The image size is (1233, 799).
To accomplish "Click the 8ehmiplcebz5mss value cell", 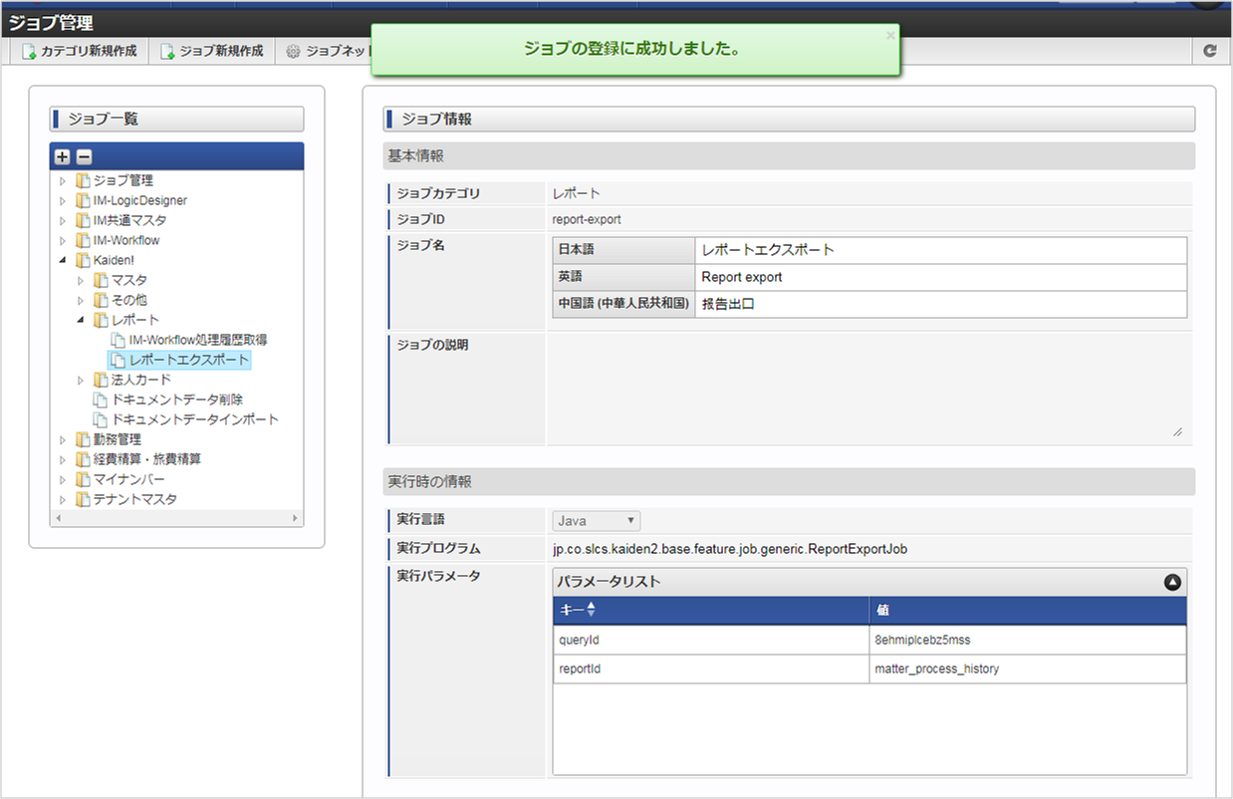I will 1027,640.
